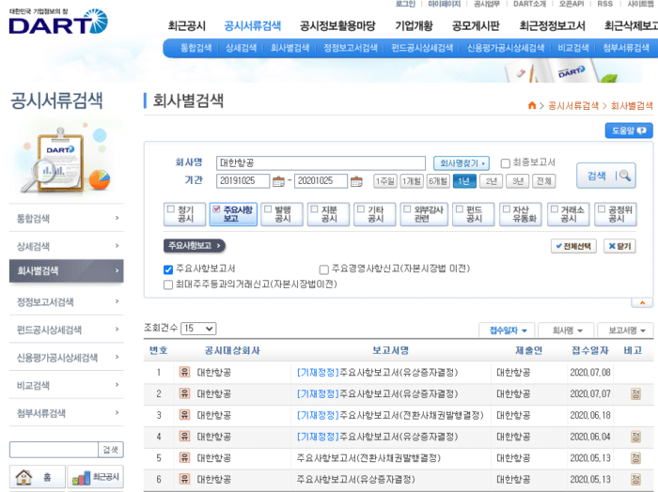
Task: Select the 전체 period button
Action: tap(544, 181)
